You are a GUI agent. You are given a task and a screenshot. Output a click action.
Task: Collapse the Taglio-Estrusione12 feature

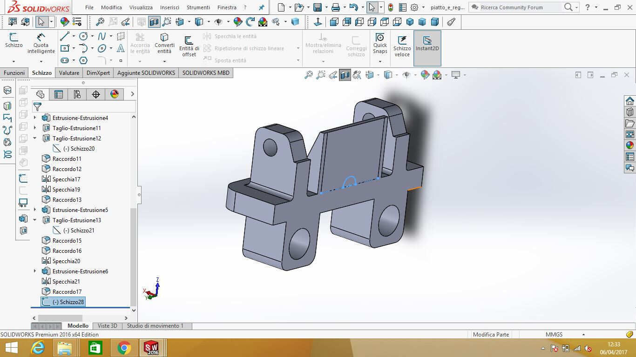[x=35, y=139]
